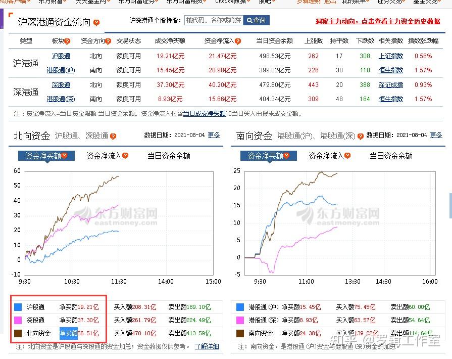Image resolution: width=452 pixels, height=359 pixels.
Task: Click 卖出额189.10亿 in the 沪股通 legend row
Action: (x=190, y=307)
